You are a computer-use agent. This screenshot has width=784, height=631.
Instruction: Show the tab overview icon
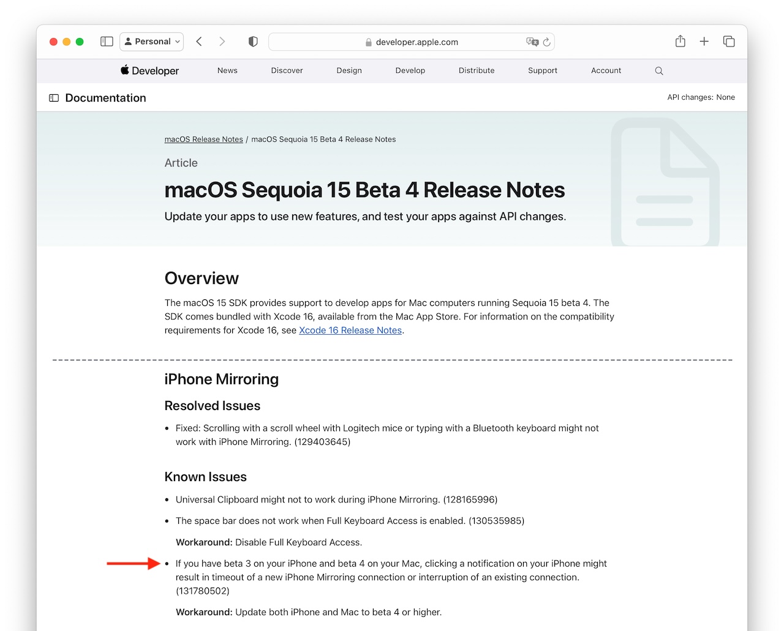pos(729,42)
